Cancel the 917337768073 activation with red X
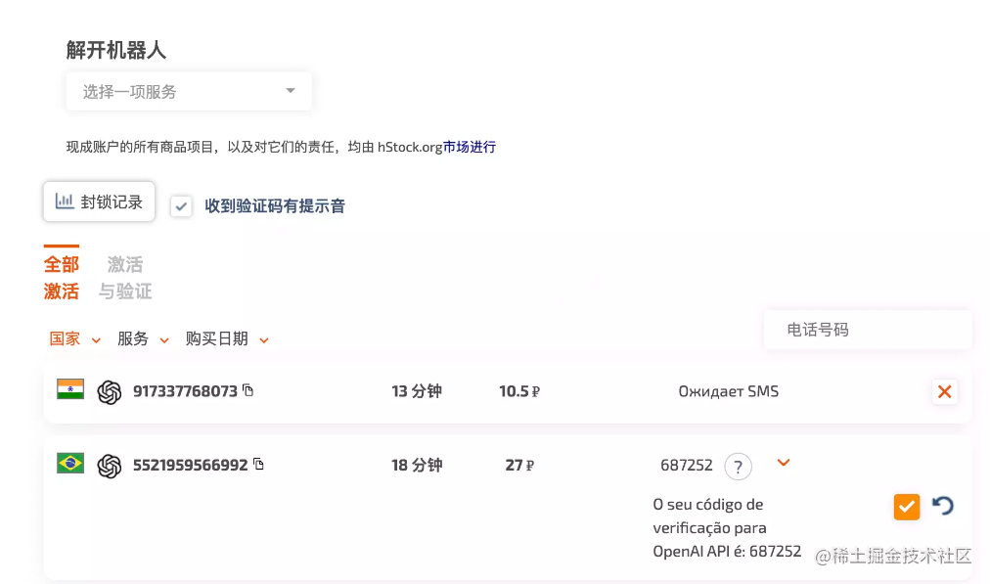Image resolution: width=990 pixels, height=584 pixels. (x=945, y=391)
